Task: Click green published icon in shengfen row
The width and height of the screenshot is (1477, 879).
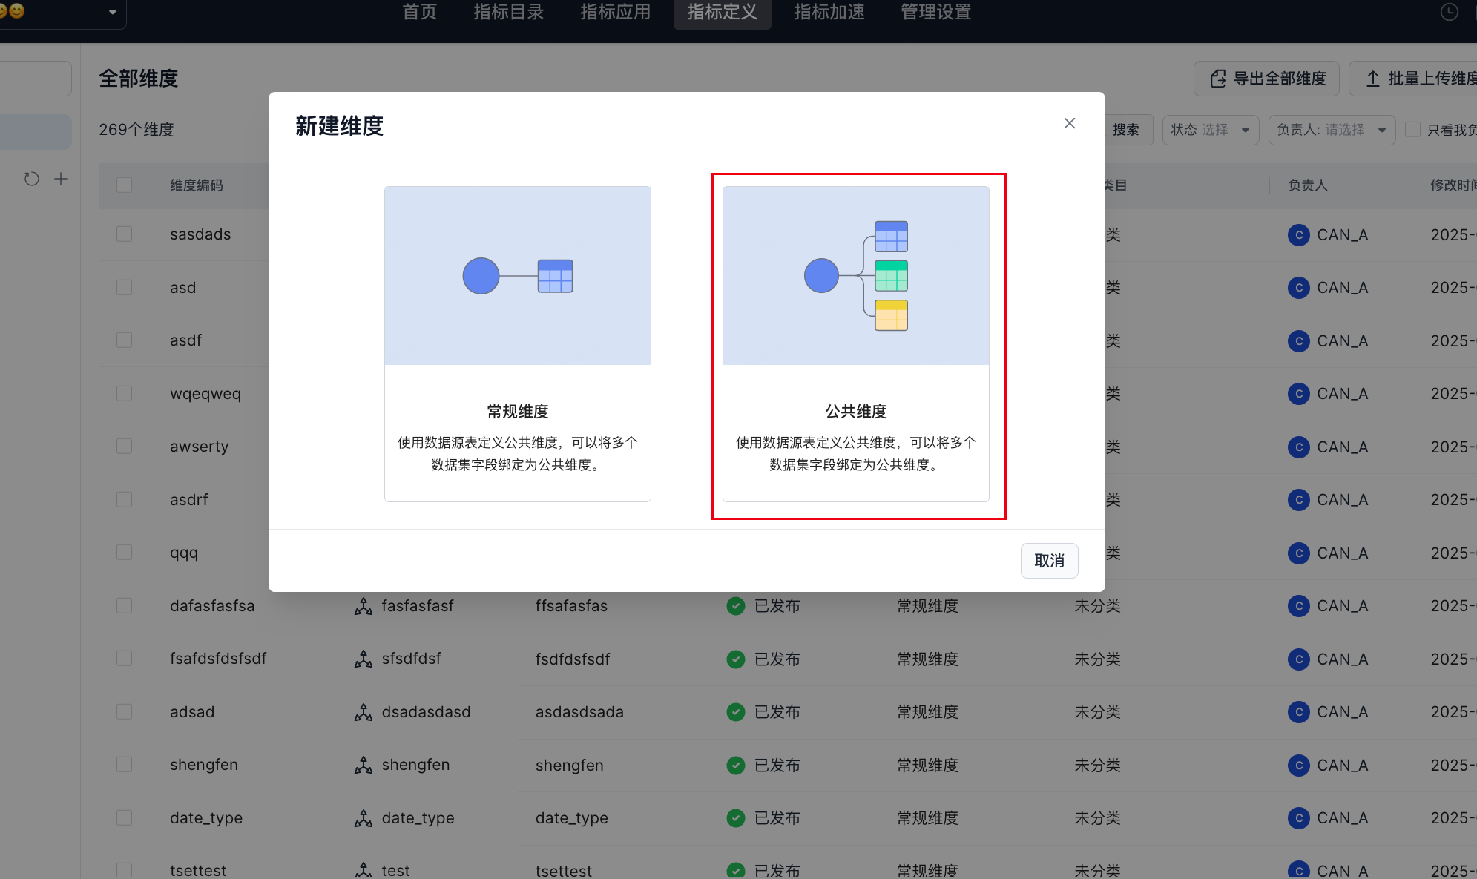Action: pyautogui.click(x=735, y=765)
